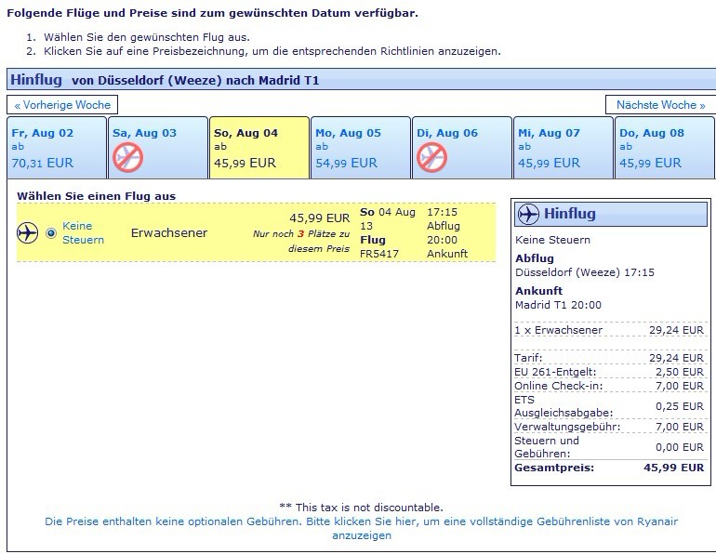Click the 1 x Erwachsener line
This screenshot has width=716, height=554.
609,330
